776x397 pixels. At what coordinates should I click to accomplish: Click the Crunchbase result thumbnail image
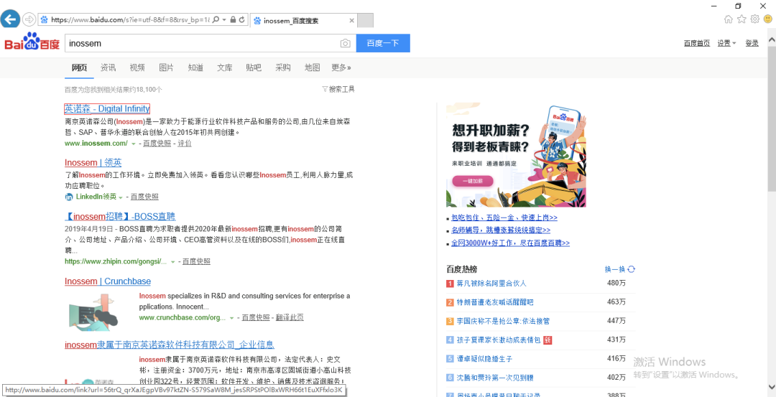93,312
